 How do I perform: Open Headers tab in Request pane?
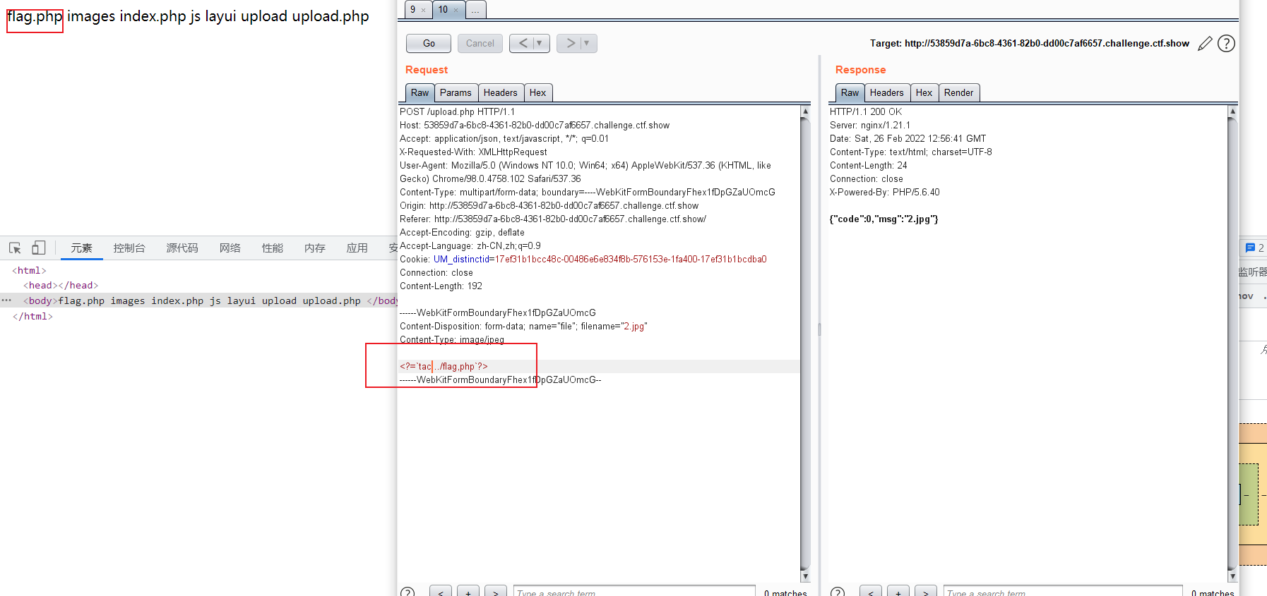[x=501, y=92]
